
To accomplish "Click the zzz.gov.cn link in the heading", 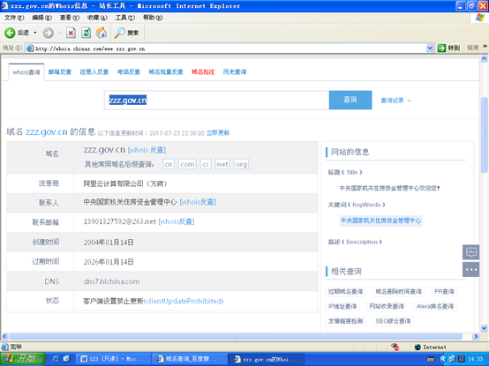I will pos(47,132).
